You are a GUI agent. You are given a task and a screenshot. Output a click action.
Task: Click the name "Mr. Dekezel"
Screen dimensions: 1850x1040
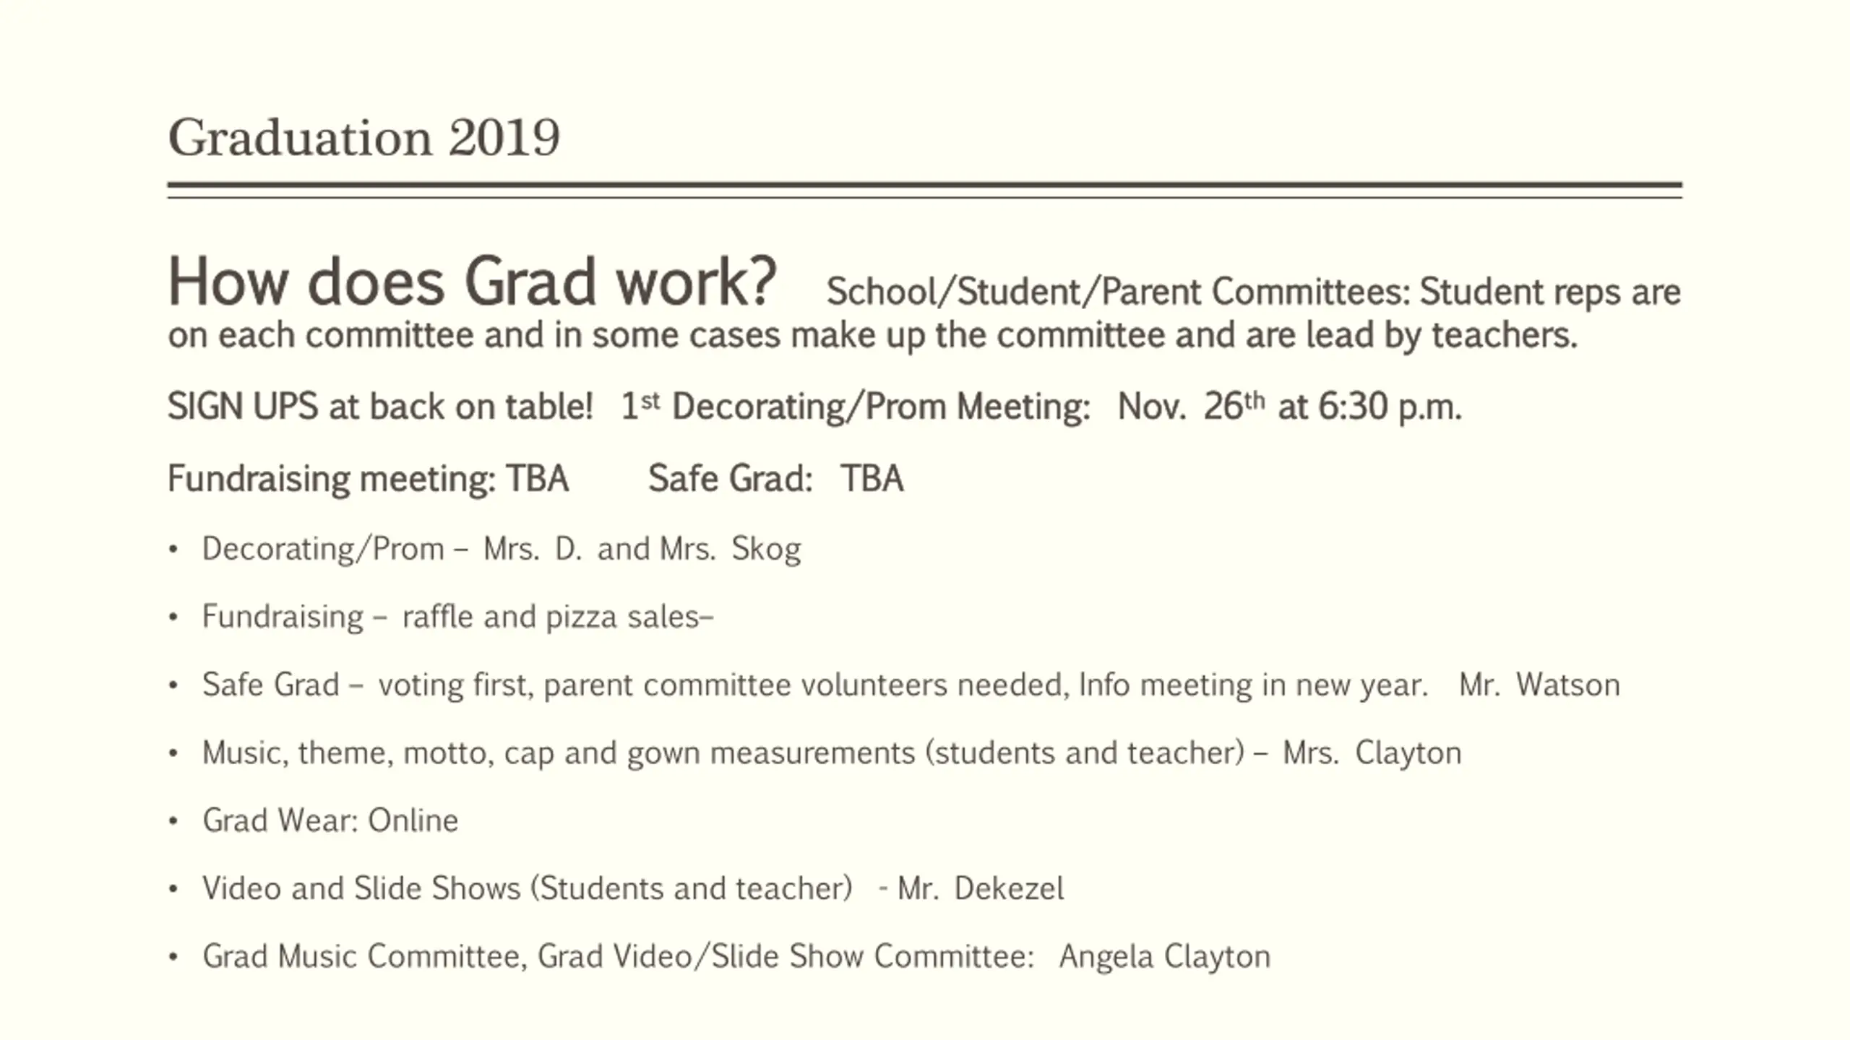[981, 889]
